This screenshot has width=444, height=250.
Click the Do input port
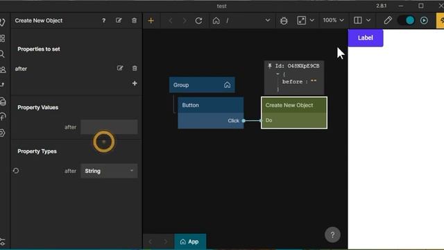[261, 120]
